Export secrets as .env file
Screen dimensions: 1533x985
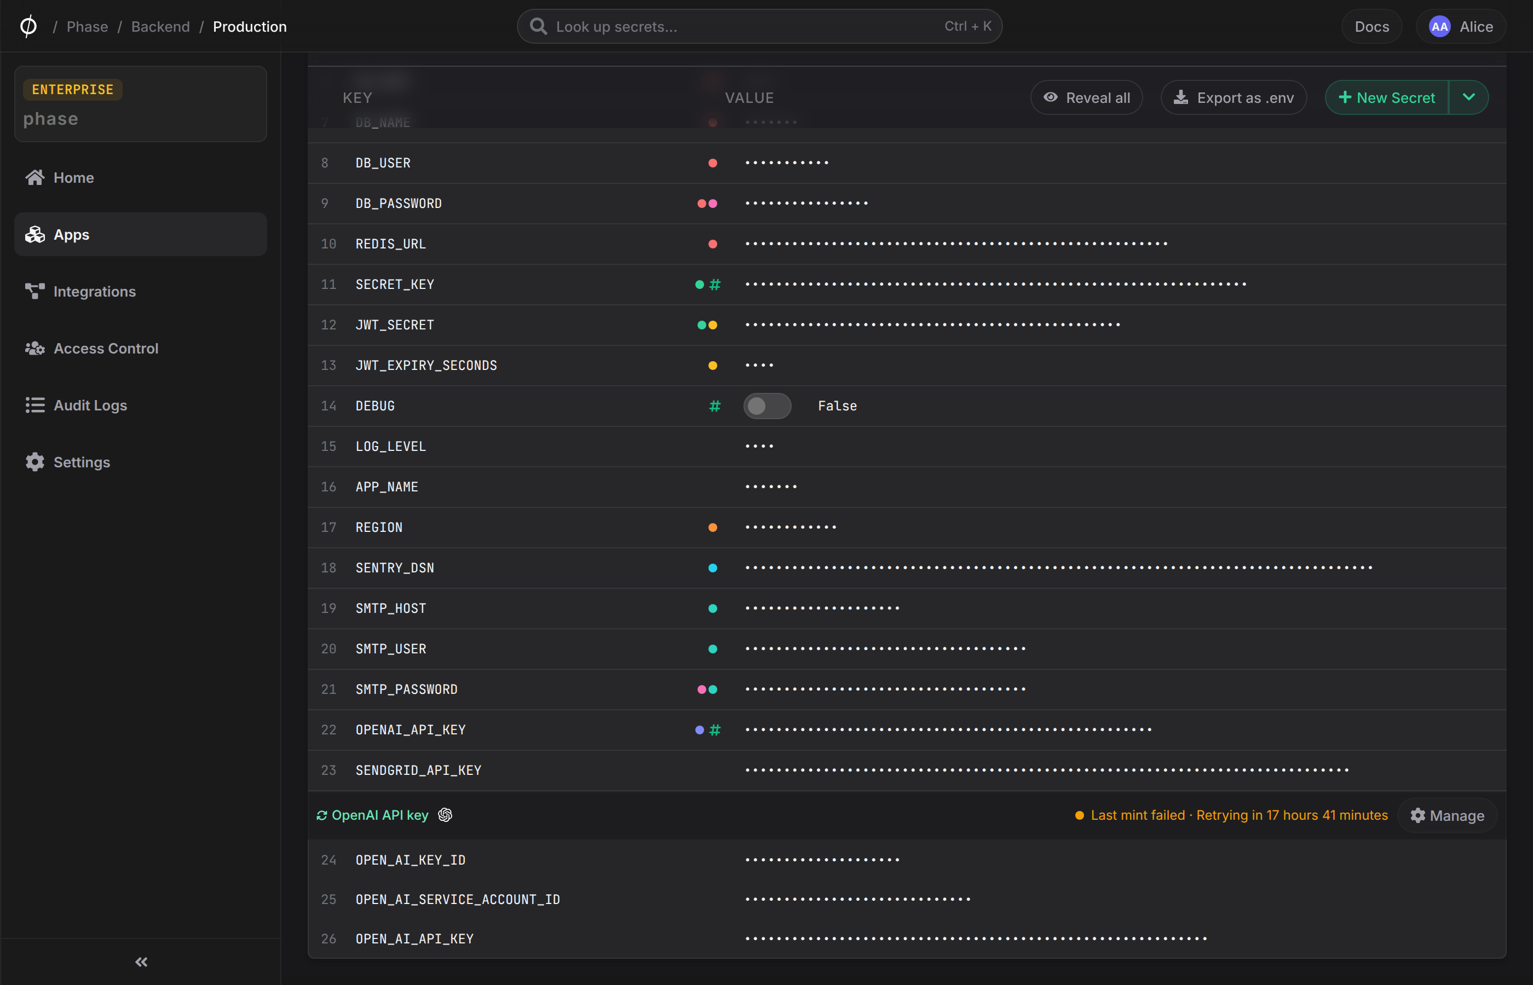(x=1233, y=97)
